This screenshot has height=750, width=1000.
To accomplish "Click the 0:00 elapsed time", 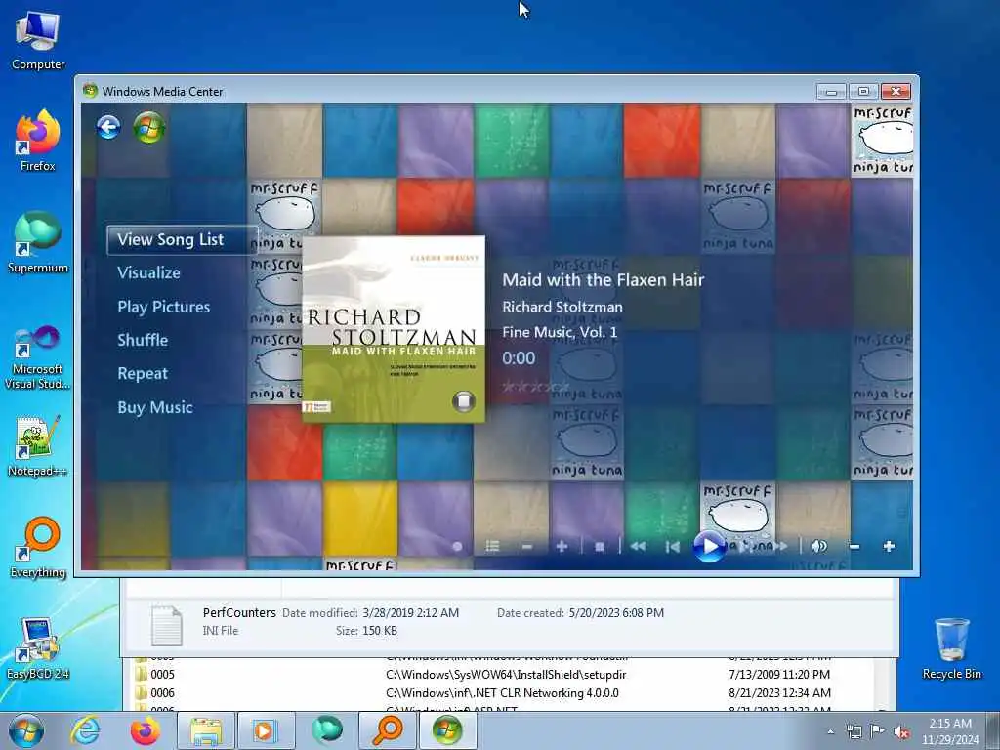I will tap(519, 358).
